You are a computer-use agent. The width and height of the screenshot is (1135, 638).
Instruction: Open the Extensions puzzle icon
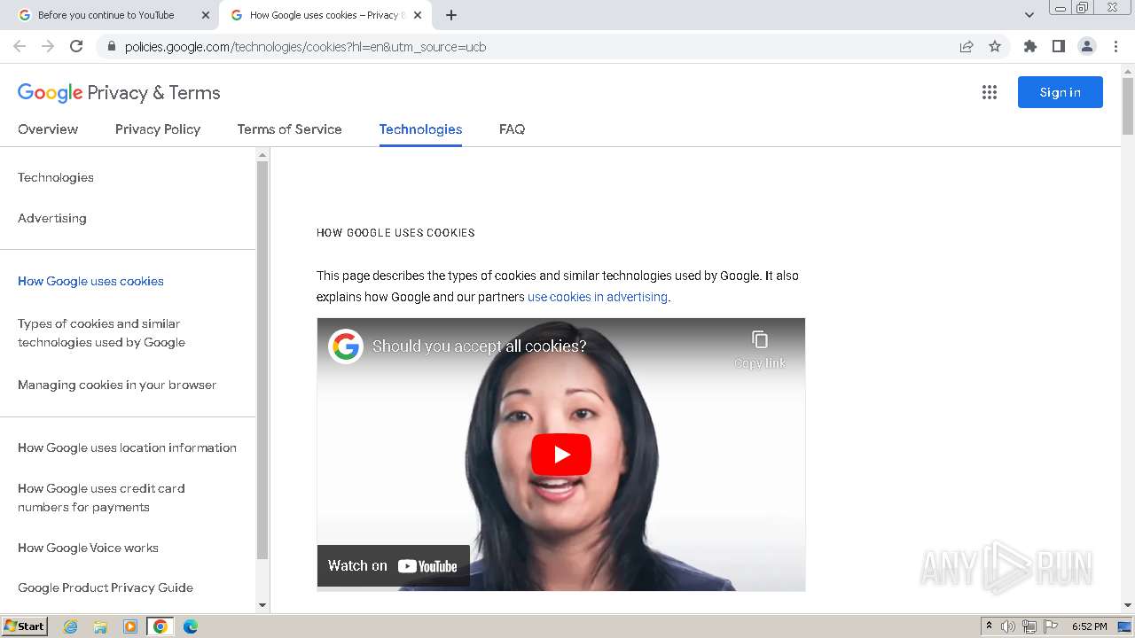point(1029,46)
